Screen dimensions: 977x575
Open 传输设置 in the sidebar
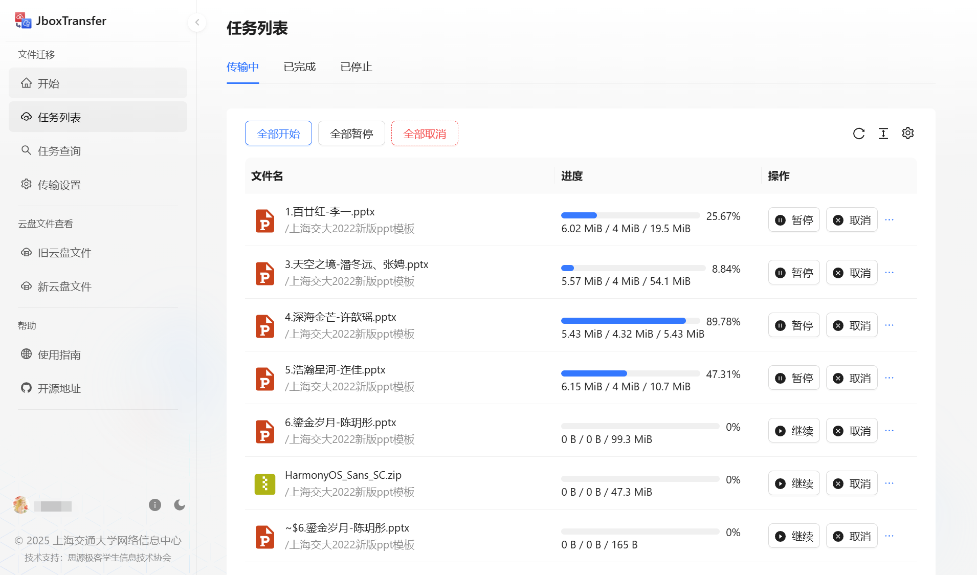tap(59, 185)
